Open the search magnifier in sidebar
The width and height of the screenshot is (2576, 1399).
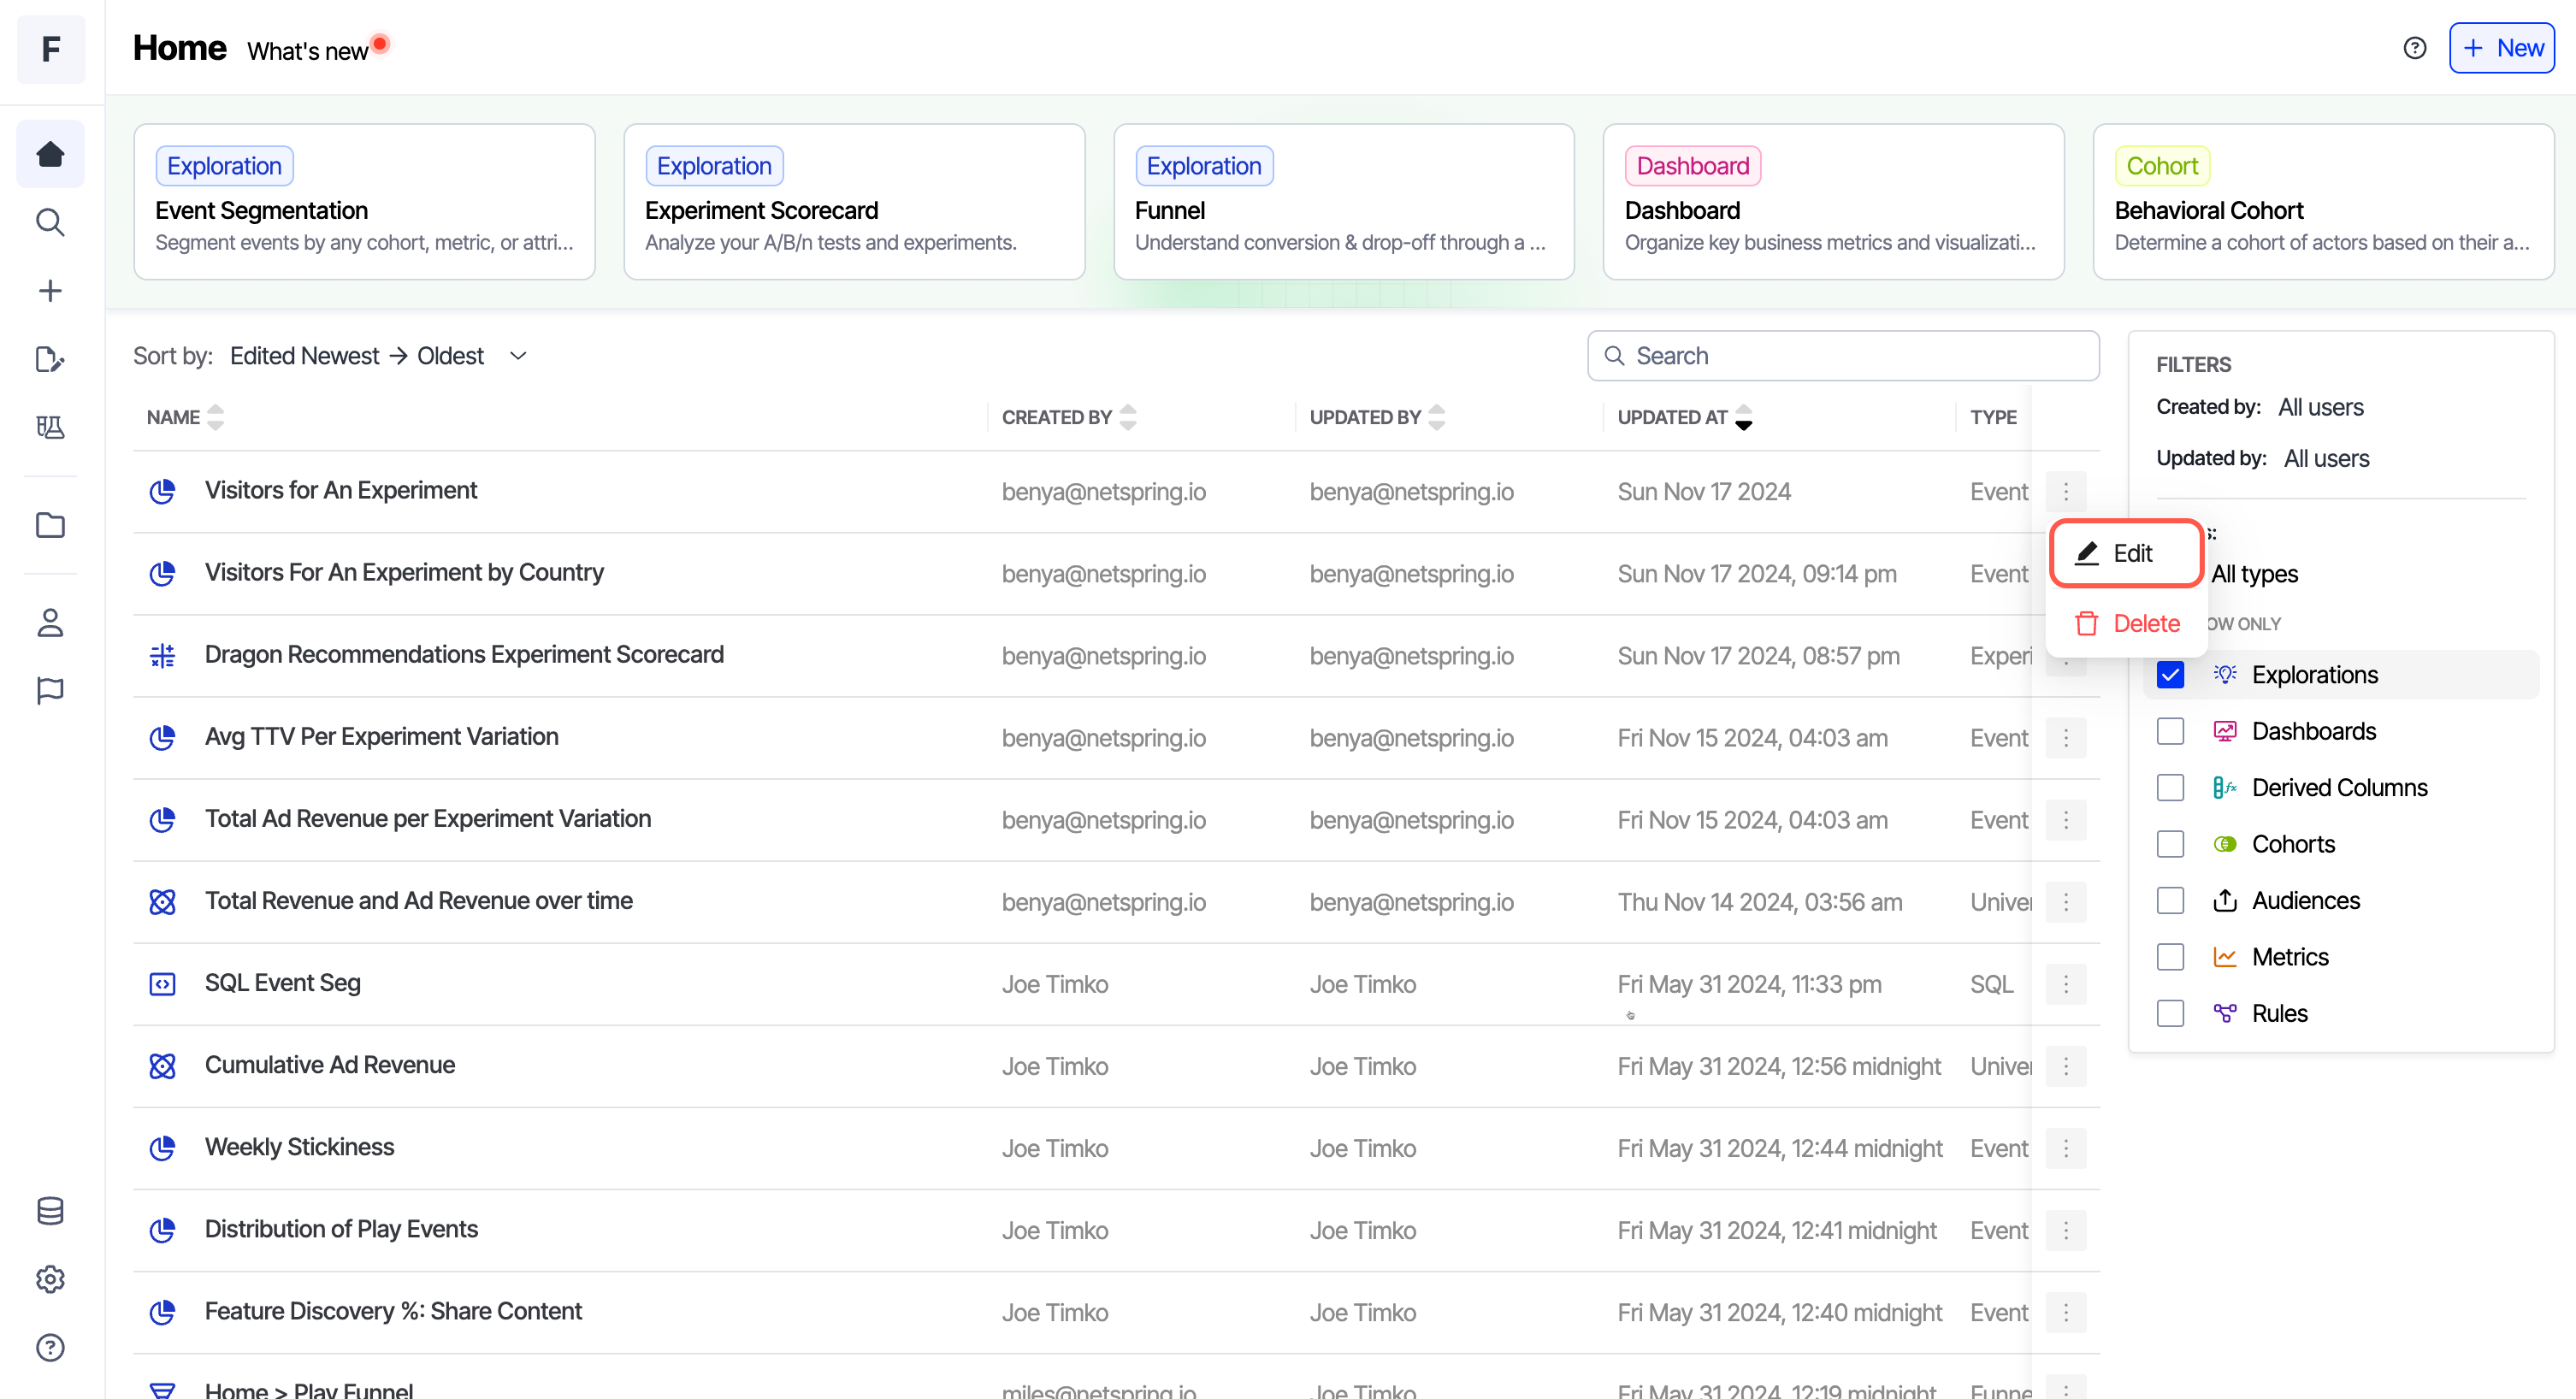tap(50, 222)
